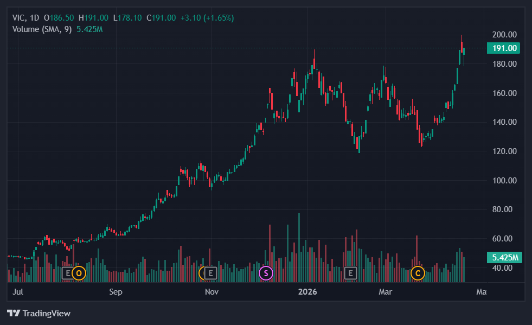The height and width of the screenshot is (325, 532).
Task: Click the 200.00 label on price axis
Action: pos(503,34)
